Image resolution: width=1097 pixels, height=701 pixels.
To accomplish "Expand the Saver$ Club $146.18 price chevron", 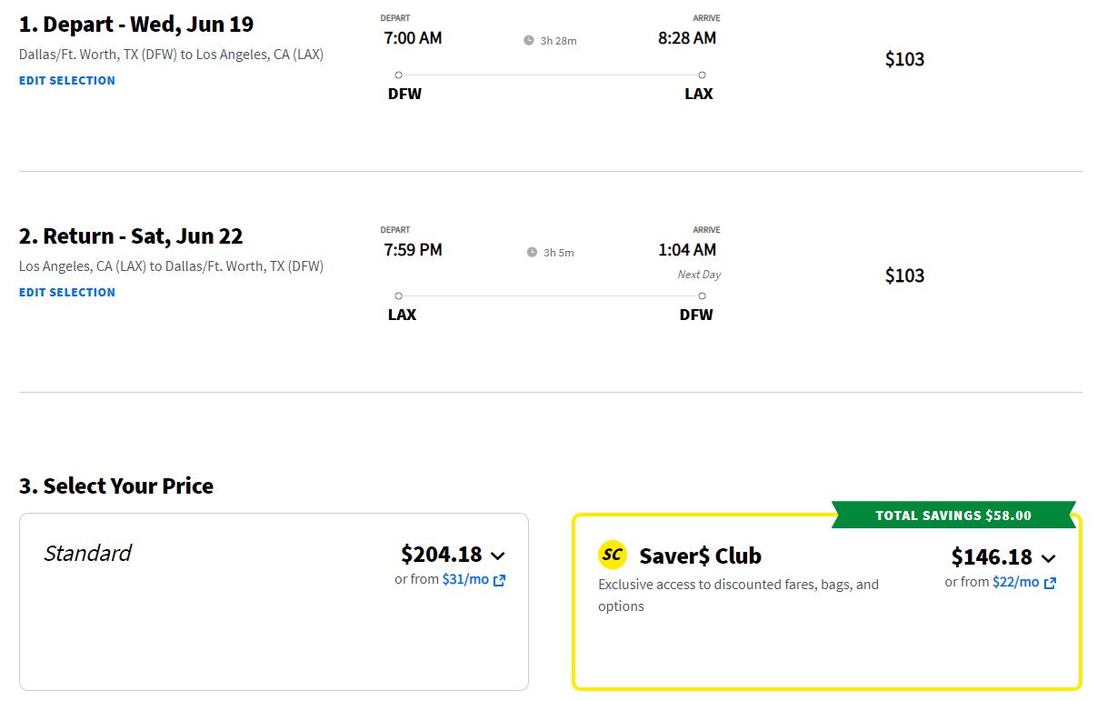I will 1048,558.
